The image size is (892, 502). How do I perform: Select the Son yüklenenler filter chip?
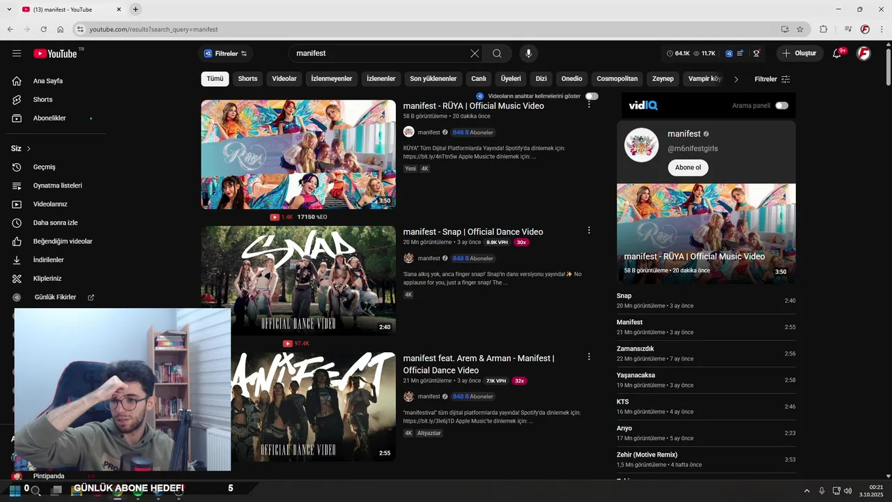[433, 79]
